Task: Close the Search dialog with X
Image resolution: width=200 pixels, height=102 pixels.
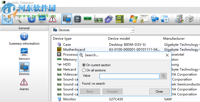Action: click(x=167, y=55)
